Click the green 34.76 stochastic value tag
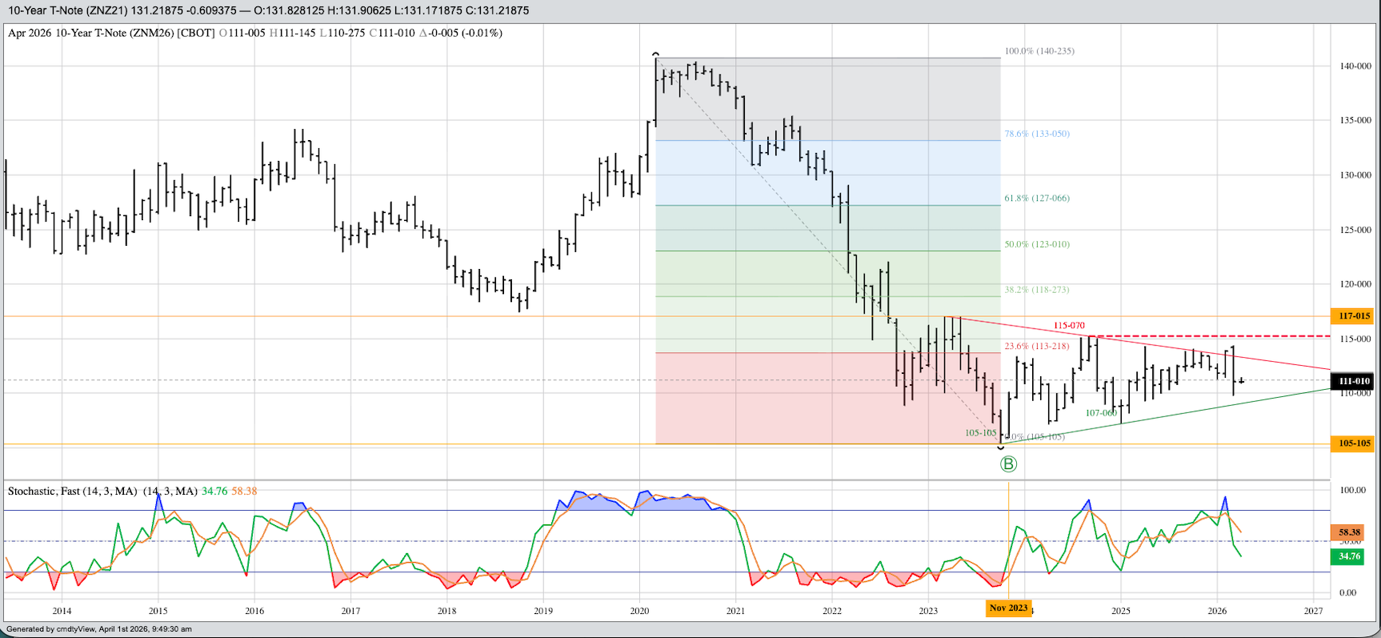This screenshot has width=1381, height=638. [x=1349, y=556]
